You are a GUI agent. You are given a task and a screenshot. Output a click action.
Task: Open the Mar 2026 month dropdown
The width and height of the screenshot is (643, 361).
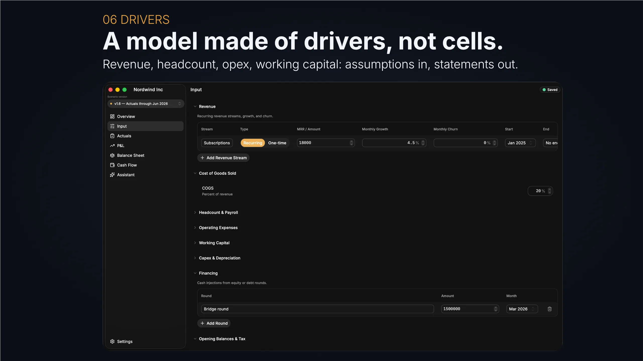522,309
